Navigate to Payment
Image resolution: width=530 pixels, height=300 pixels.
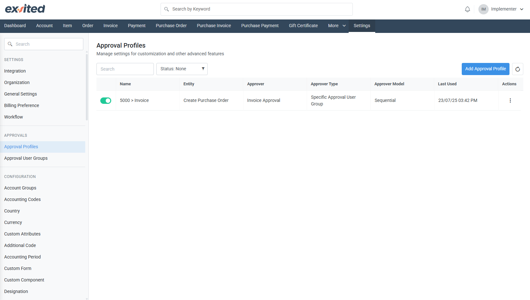point(137,26)
